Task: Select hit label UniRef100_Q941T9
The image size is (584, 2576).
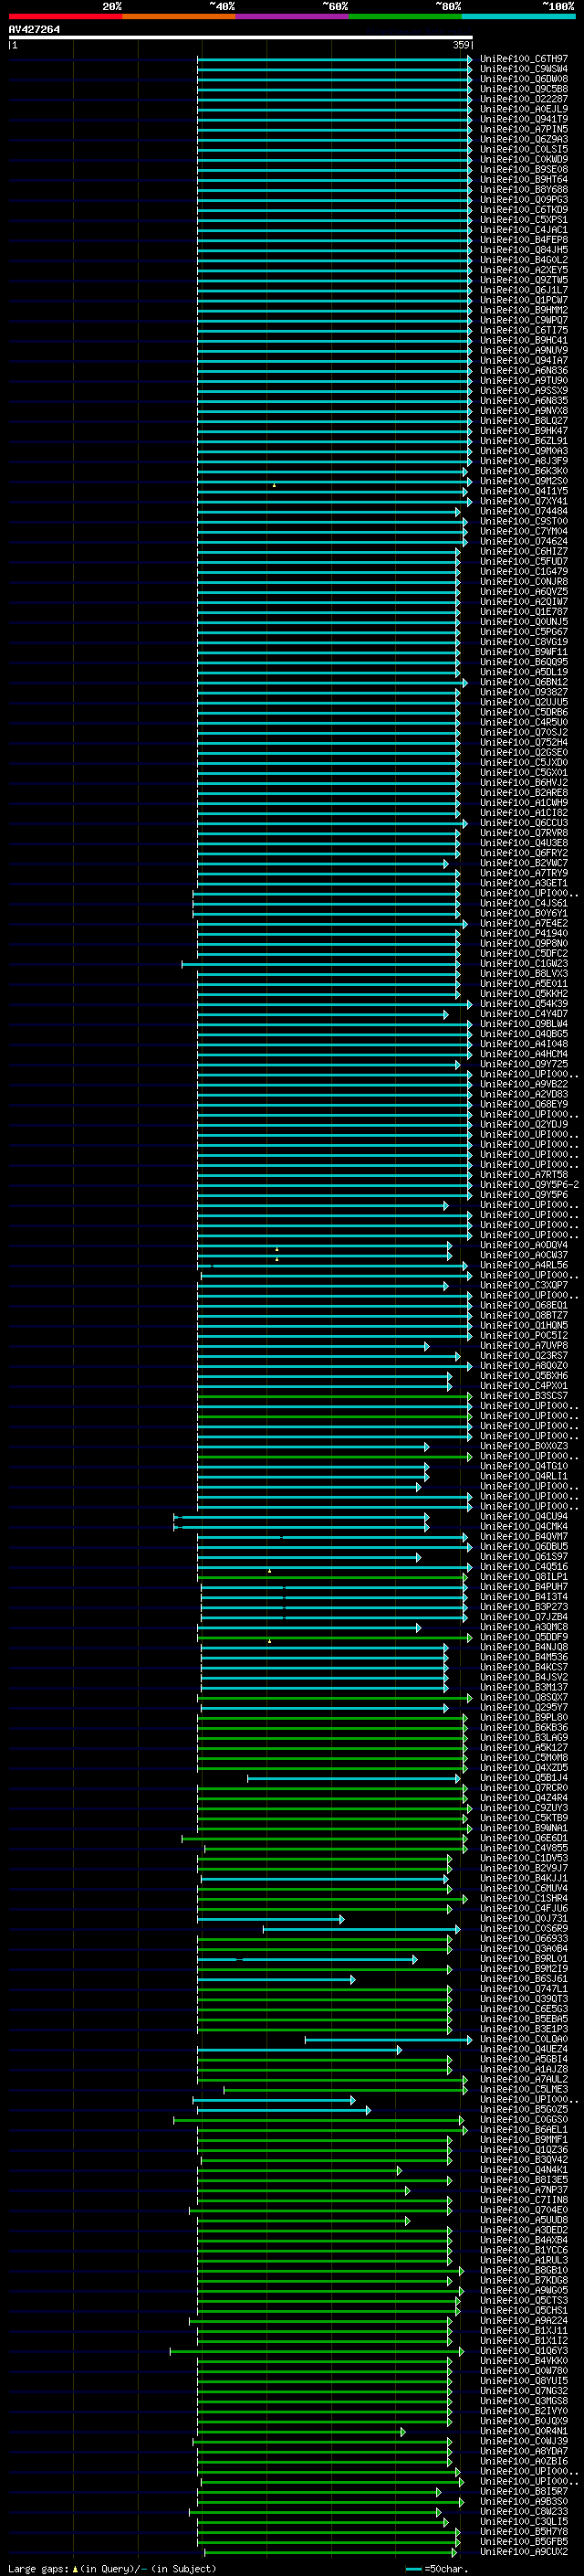Action: pos(524,119)
